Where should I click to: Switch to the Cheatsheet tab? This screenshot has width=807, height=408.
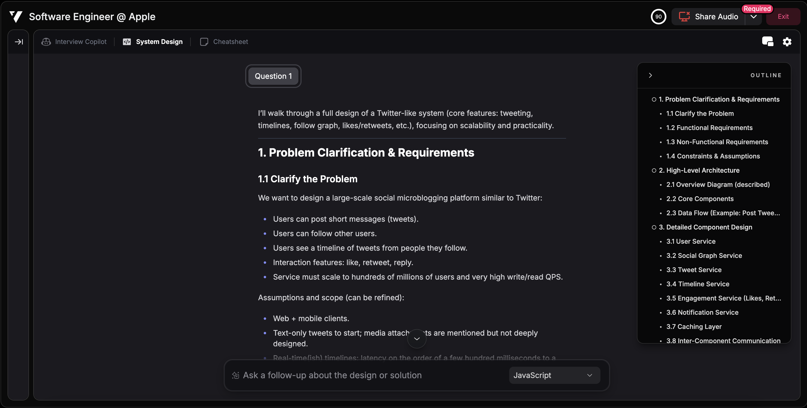[224, 42]
